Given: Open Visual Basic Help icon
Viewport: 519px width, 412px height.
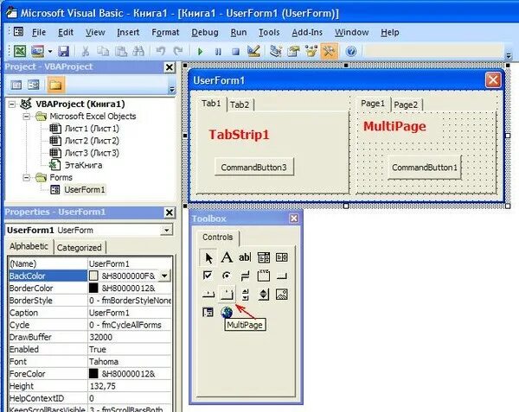Looking at the screenshot, I should click(x=351, y=51).
